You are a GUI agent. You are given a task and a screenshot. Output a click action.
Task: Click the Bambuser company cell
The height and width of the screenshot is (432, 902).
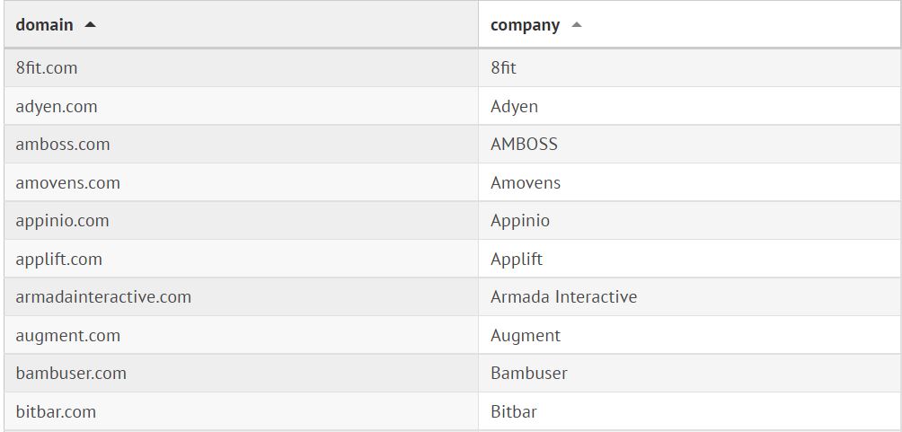point(528,374)
